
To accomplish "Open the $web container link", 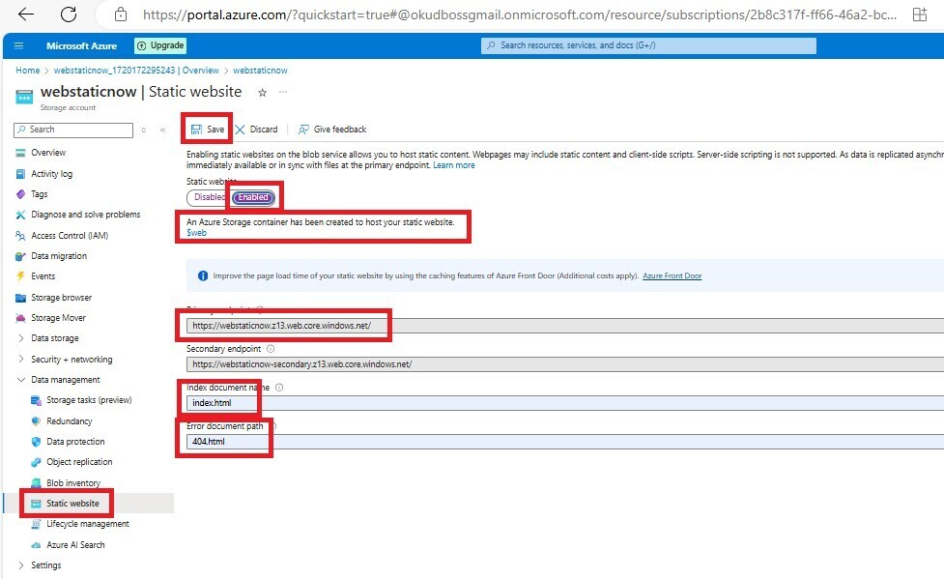I will 197,233.
